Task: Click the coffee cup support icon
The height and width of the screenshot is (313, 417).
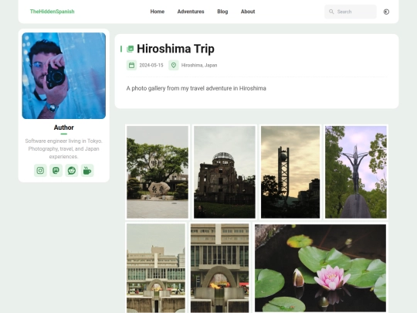Action: tap(87, 170)
